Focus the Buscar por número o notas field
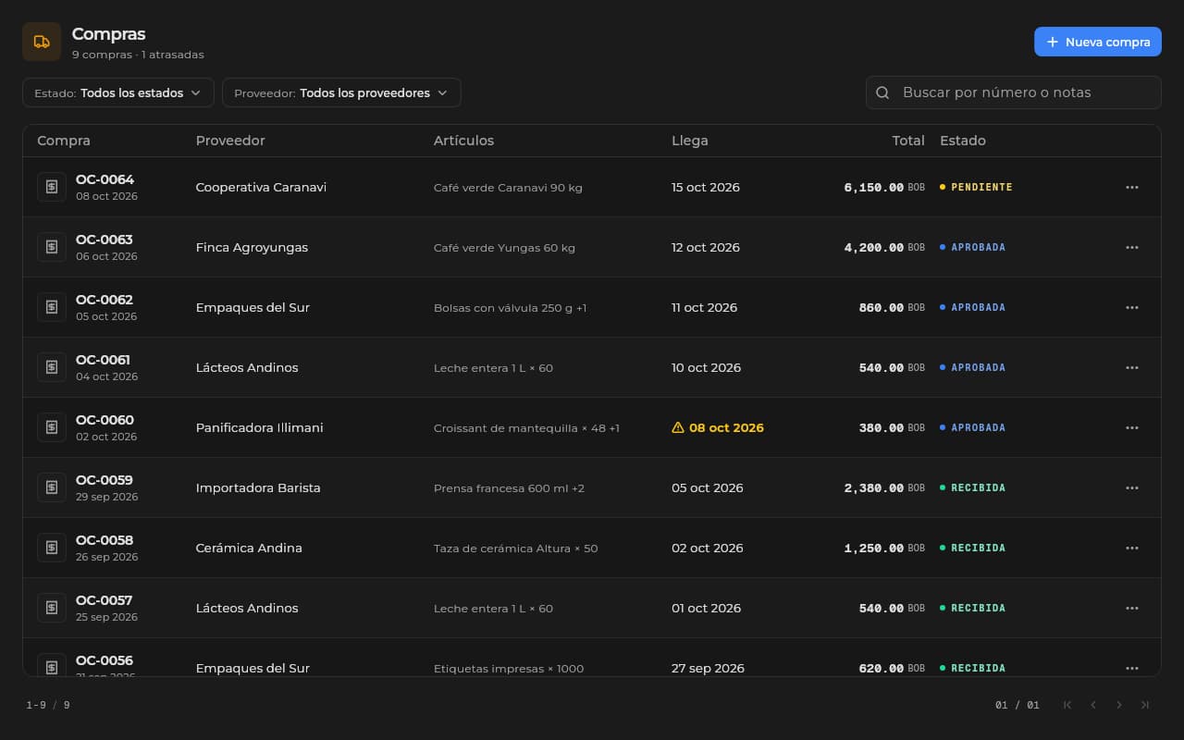Viewport: 1184px width, 740px height. tap(1013, 92)
